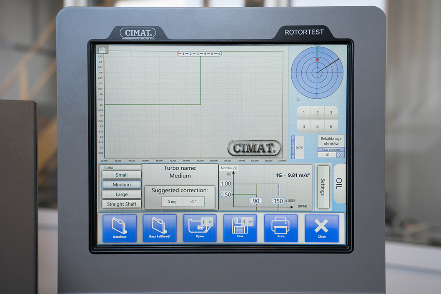Open the Database folder icon
This screenshot has height=294, width=441.
(x=120, y=228)
